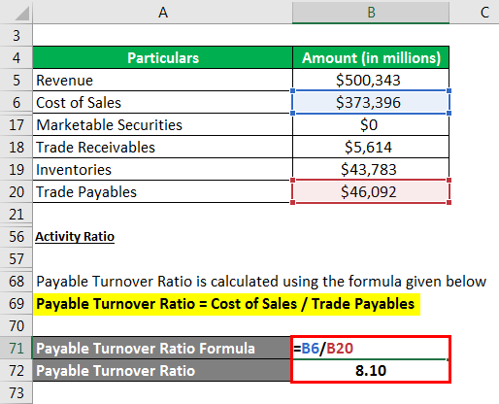Select the $43,783 inventories value
The width and height of the screenshot is (499, 404).
tap(371, 169)
